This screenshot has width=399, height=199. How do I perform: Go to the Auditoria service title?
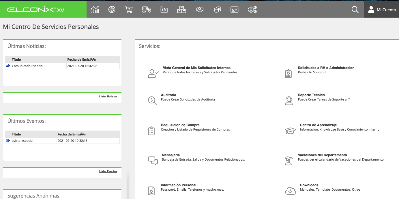coord(168,95)
